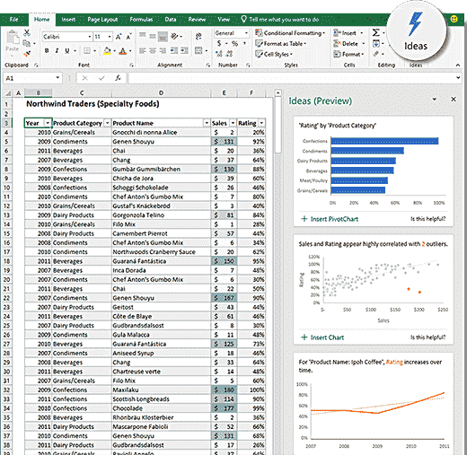
Task: Open the Ideas pane options arrow
Action: click(435, 100)
